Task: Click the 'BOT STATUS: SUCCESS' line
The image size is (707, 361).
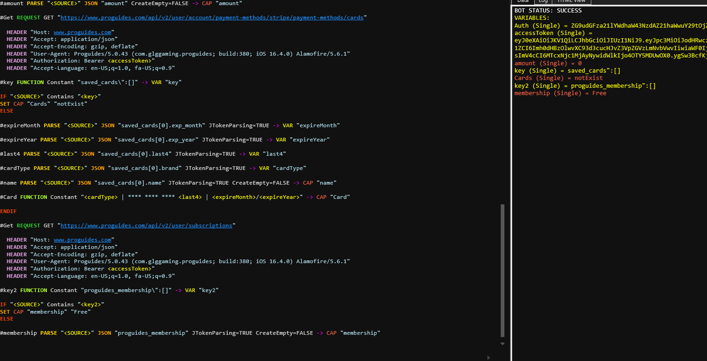Action: 548,10
